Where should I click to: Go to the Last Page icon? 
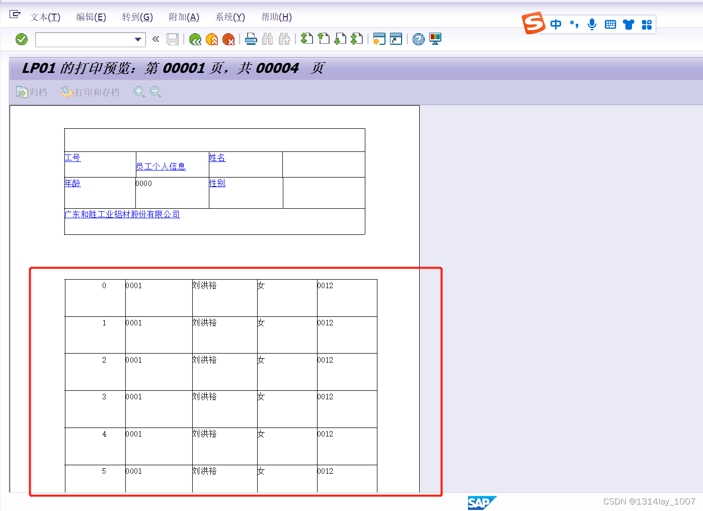[357, 39]
